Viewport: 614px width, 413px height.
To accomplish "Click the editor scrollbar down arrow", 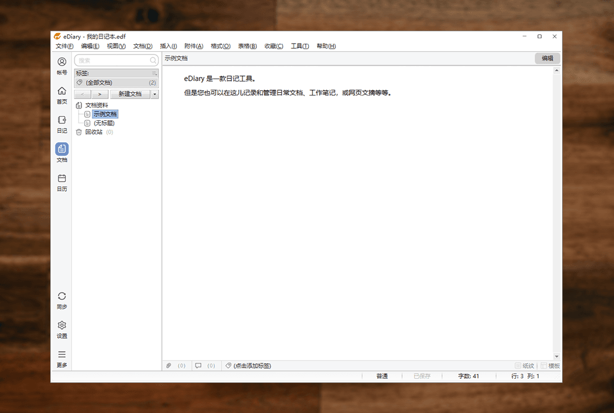I will pyautogui.click(x=556, y=356).
